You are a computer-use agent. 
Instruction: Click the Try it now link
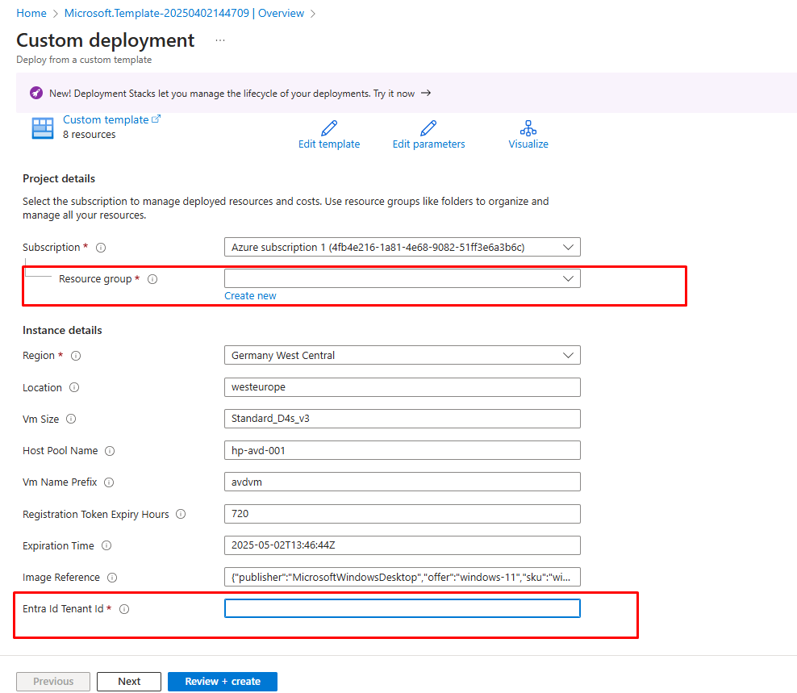[x=394, y=94]
